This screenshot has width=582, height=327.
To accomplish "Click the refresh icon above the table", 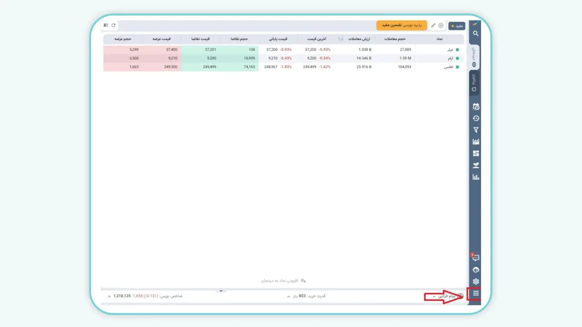I will point(113,25).
